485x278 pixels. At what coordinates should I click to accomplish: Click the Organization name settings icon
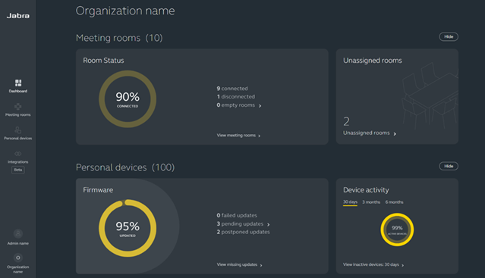click(18, 258)
